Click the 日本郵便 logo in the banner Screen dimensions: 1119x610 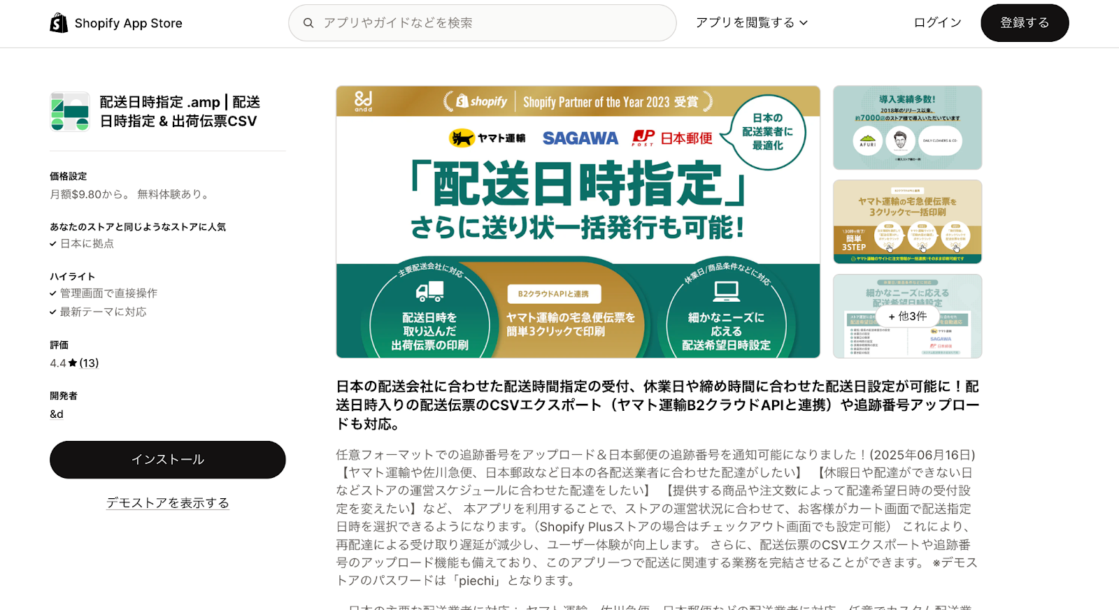tap(672, 138)
